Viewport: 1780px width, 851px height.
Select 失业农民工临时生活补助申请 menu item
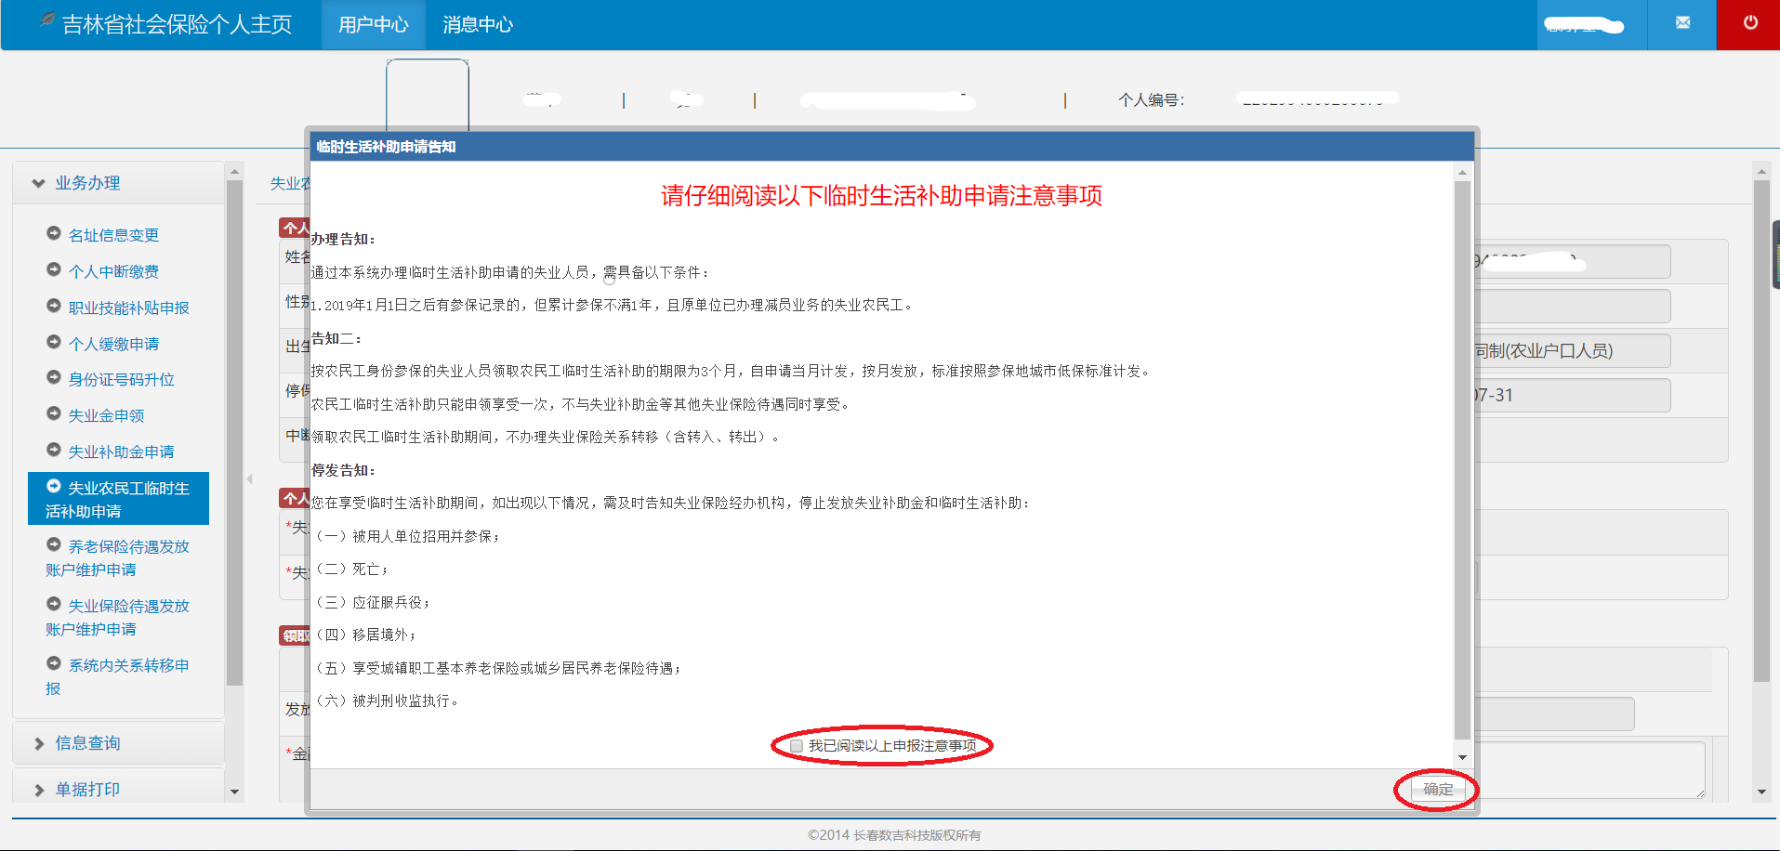pyautogui.click(x=118, y=499)
